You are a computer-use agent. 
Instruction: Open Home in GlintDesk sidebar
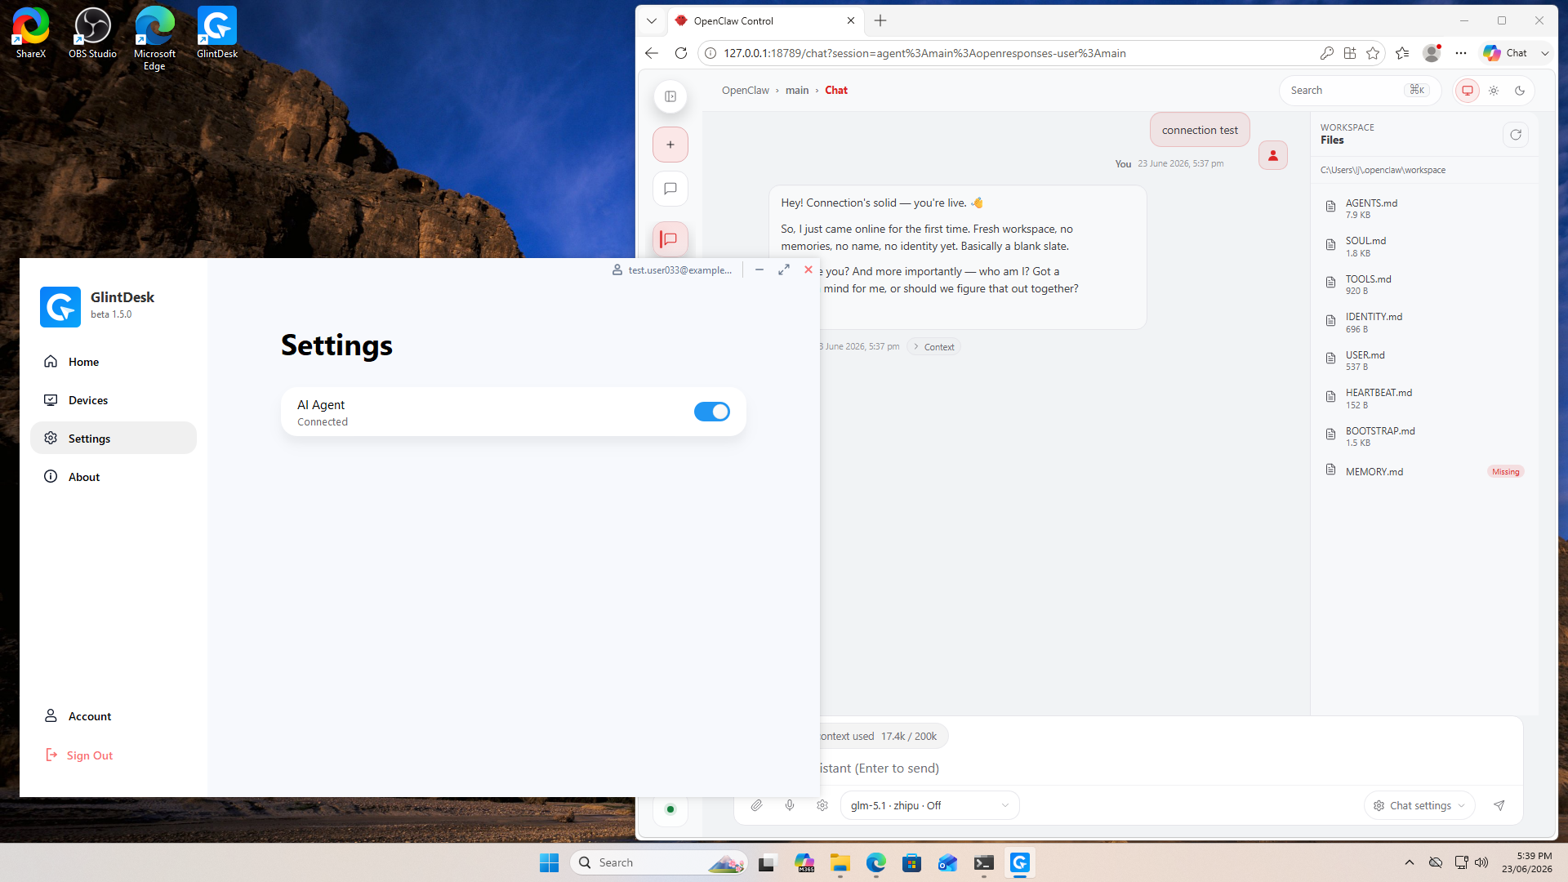coord(114,362)
